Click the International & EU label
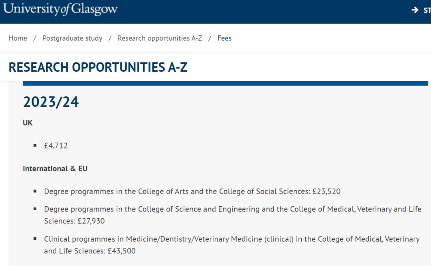431x266 pixels. click(55, 168)
